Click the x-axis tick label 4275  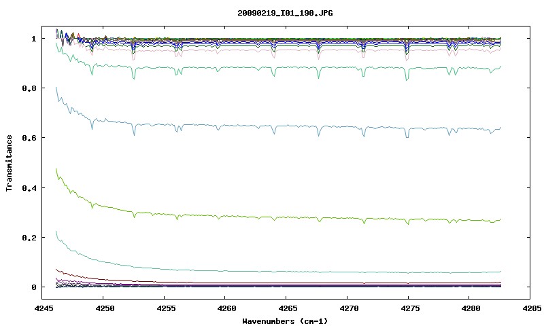pos(409,308)
